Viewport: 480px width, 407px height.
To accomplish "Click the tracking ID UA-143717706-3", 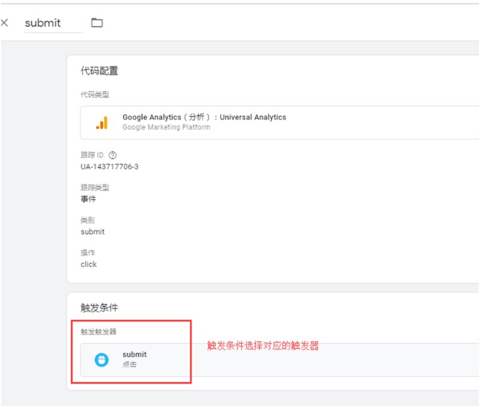I will [110, 167].
